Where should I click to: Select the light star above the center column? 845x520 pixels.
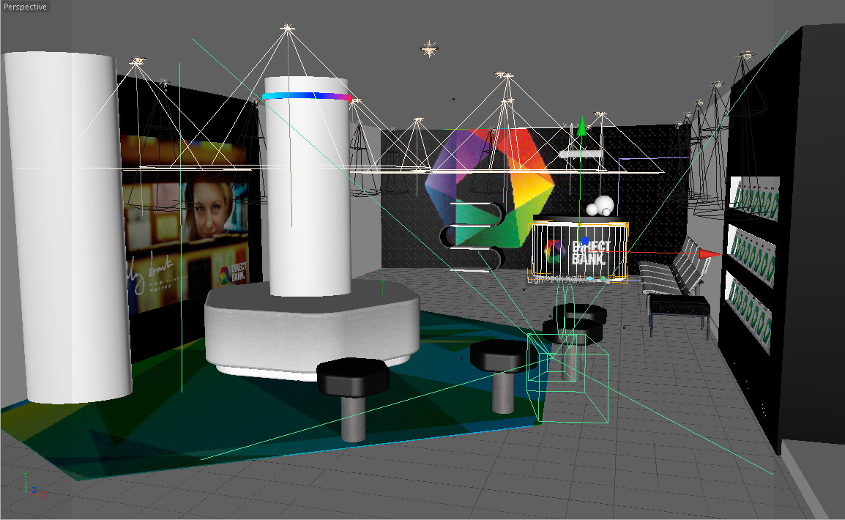[287, 28]
